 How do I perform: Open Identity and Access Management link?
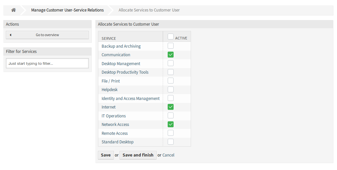coord(131,98)
